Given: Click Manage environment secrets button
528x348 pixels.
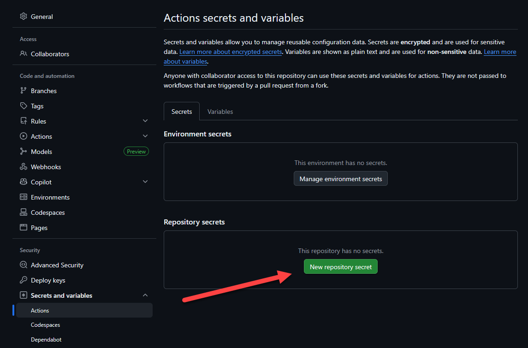Looking at the screenshot, I should [341, 179].
